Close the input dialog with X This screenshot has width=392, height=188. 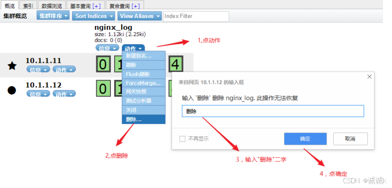(x=369, y=77)
